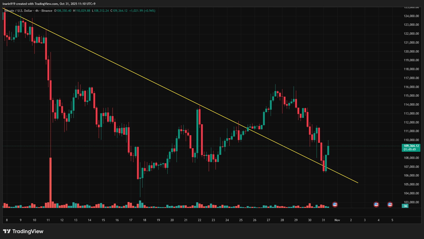Click the US flag event icon near Nov 4
The height and width of the screenshot is (239, 424).
[376, 205]
